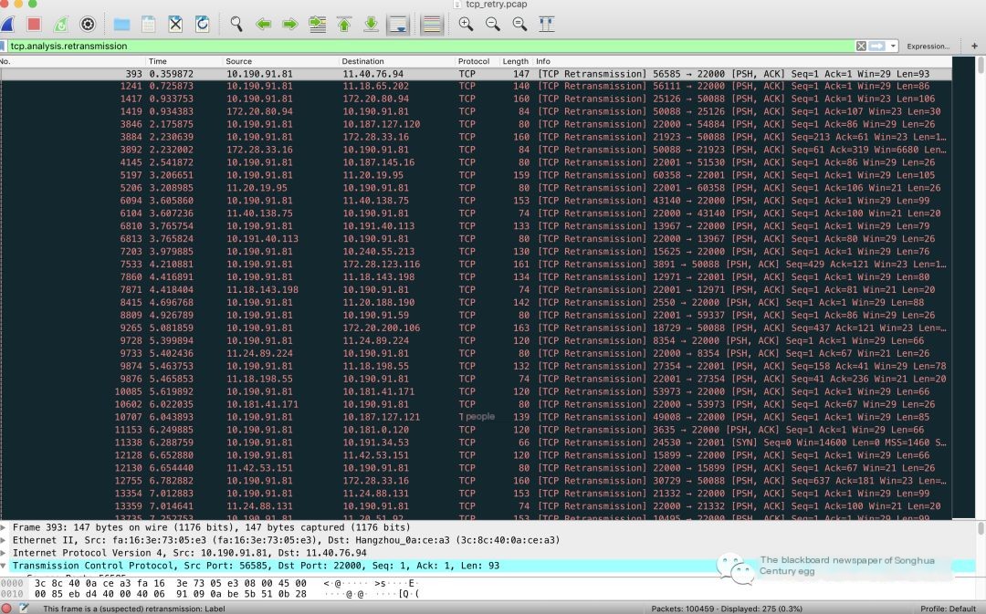
Task: Add a filter button with the plus
Action: click(974, 46)
